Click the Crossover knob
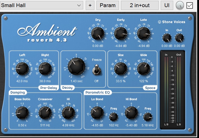This screenshot has width=199, height=138. tap(45, 113)
